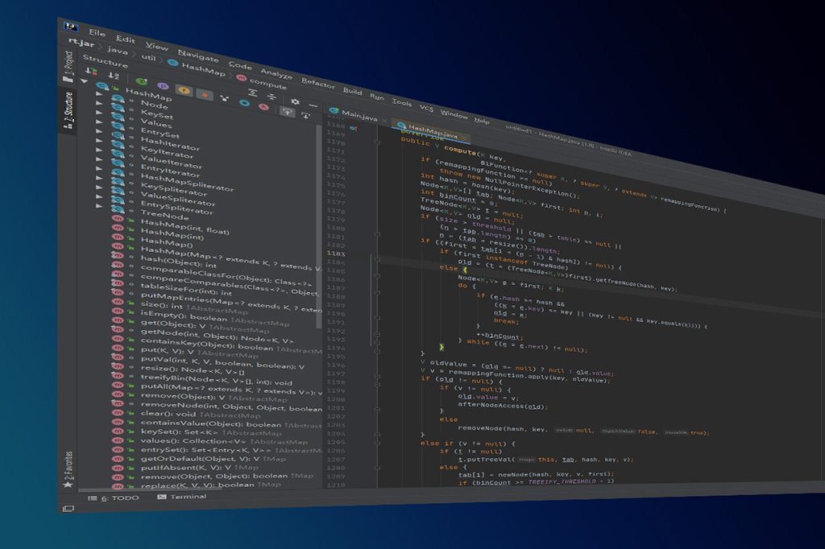The width and height of the screenshot is (825, 549).
Task: Toggle Show Properties purple filter button
Action: [x=162, y=85]
